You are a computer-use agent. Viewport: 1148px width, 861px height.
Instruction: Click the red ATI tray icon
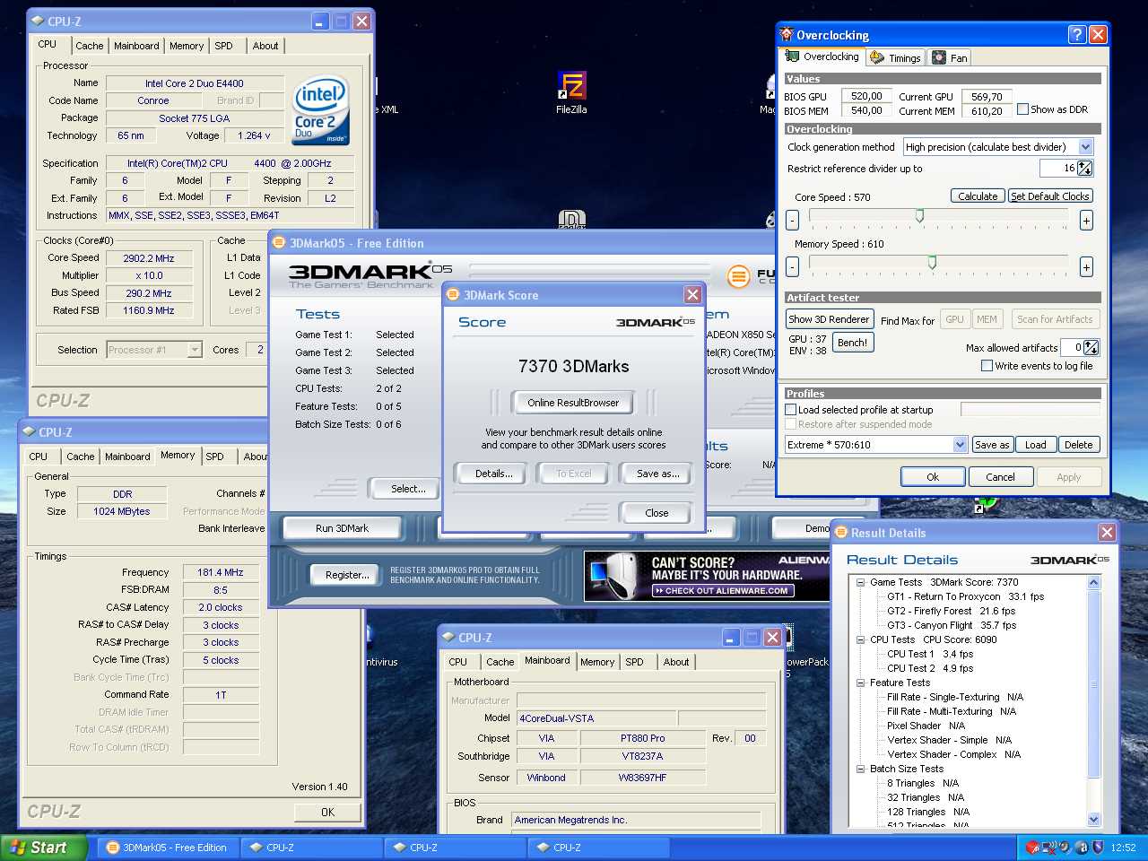(1033, 847)
